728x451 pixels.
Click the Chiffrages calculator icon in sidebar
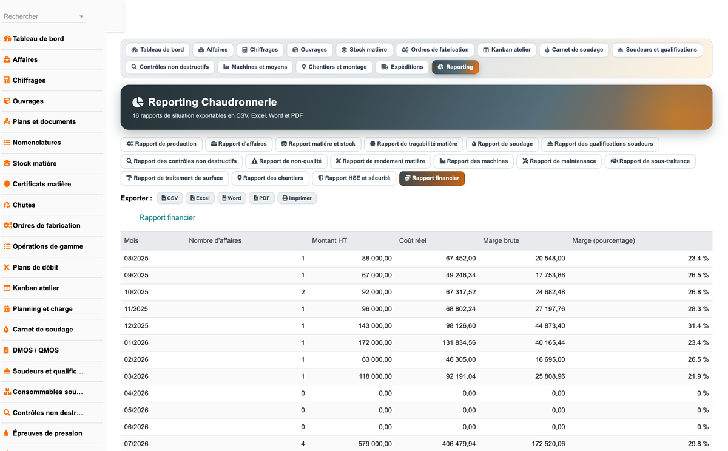pos(7,80)
